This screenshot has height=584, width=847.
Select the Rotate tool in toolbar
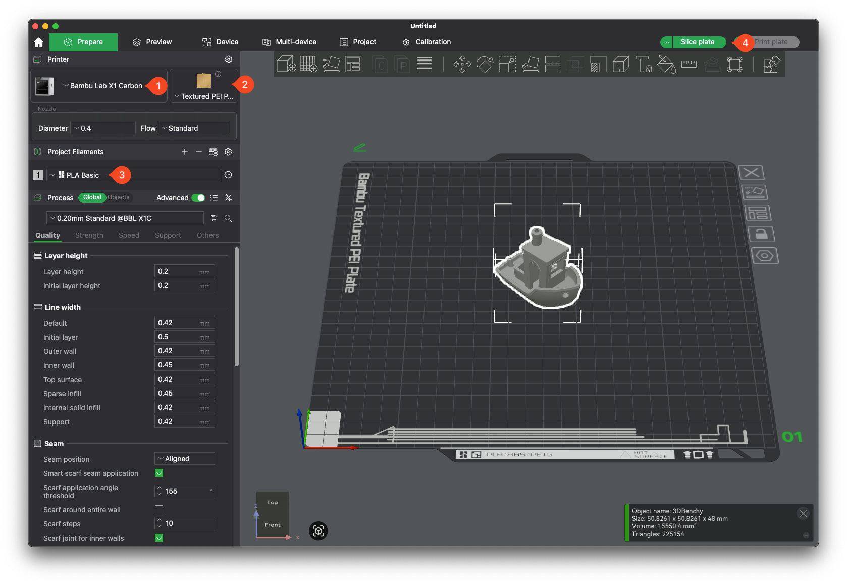(485, 64)
